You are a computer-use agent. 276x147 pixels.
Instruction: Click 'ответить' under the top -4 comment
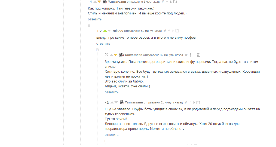pos(94,19)
